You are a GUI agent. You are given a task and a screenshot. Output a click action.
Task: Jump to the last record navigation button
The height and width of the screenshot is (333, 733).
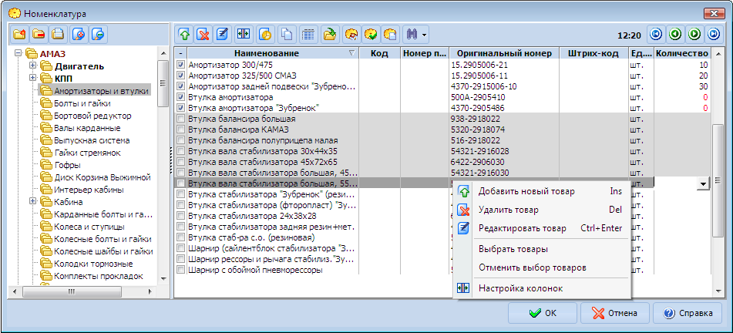click(x=714, y=35)
